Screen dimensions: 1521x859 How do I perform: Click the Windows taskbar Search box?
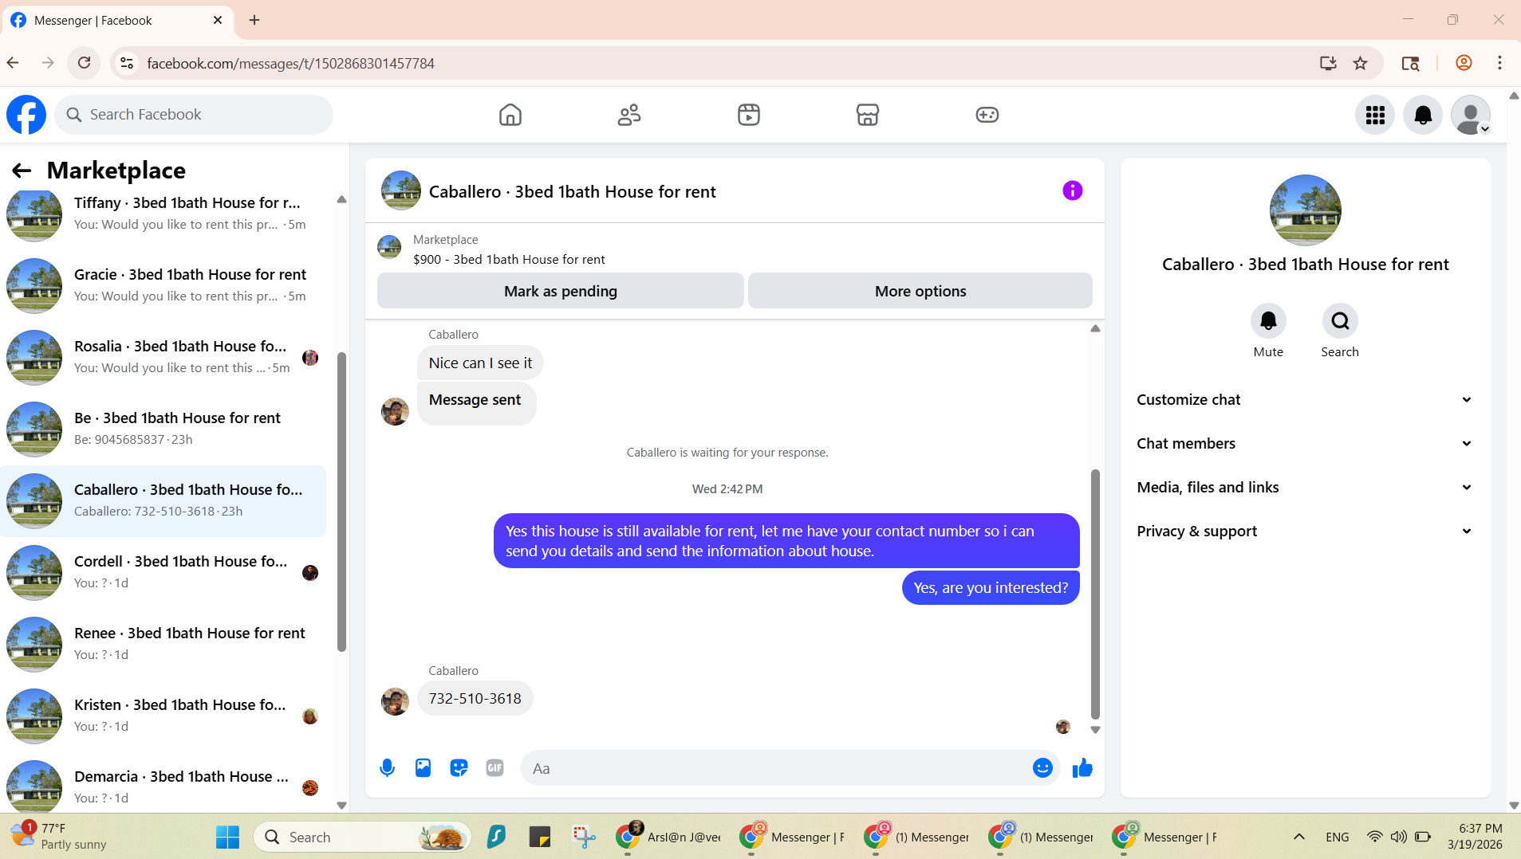pyautogui.click(x=362, y=837)
